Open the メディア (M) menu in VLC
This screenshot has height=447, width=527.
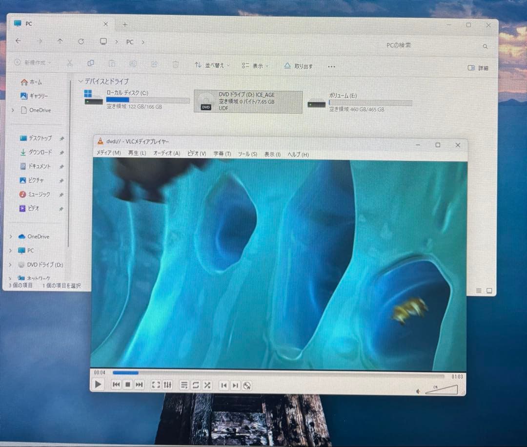click(108, 153)
